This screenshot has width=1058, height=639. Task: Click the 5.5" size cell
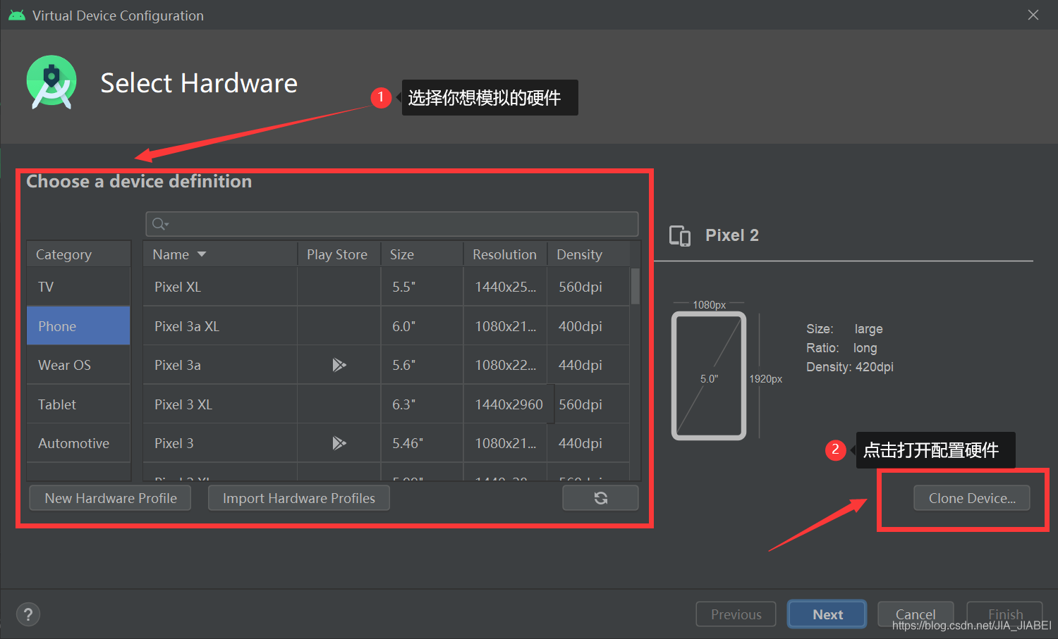click(422, 287)
